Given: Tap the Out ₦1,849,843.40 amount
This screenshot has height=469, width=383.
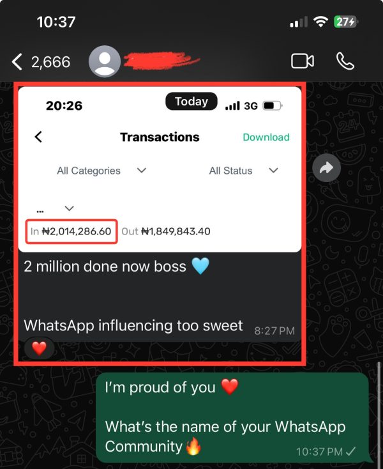Looking at the screenshot, I should tap(166, 231).
